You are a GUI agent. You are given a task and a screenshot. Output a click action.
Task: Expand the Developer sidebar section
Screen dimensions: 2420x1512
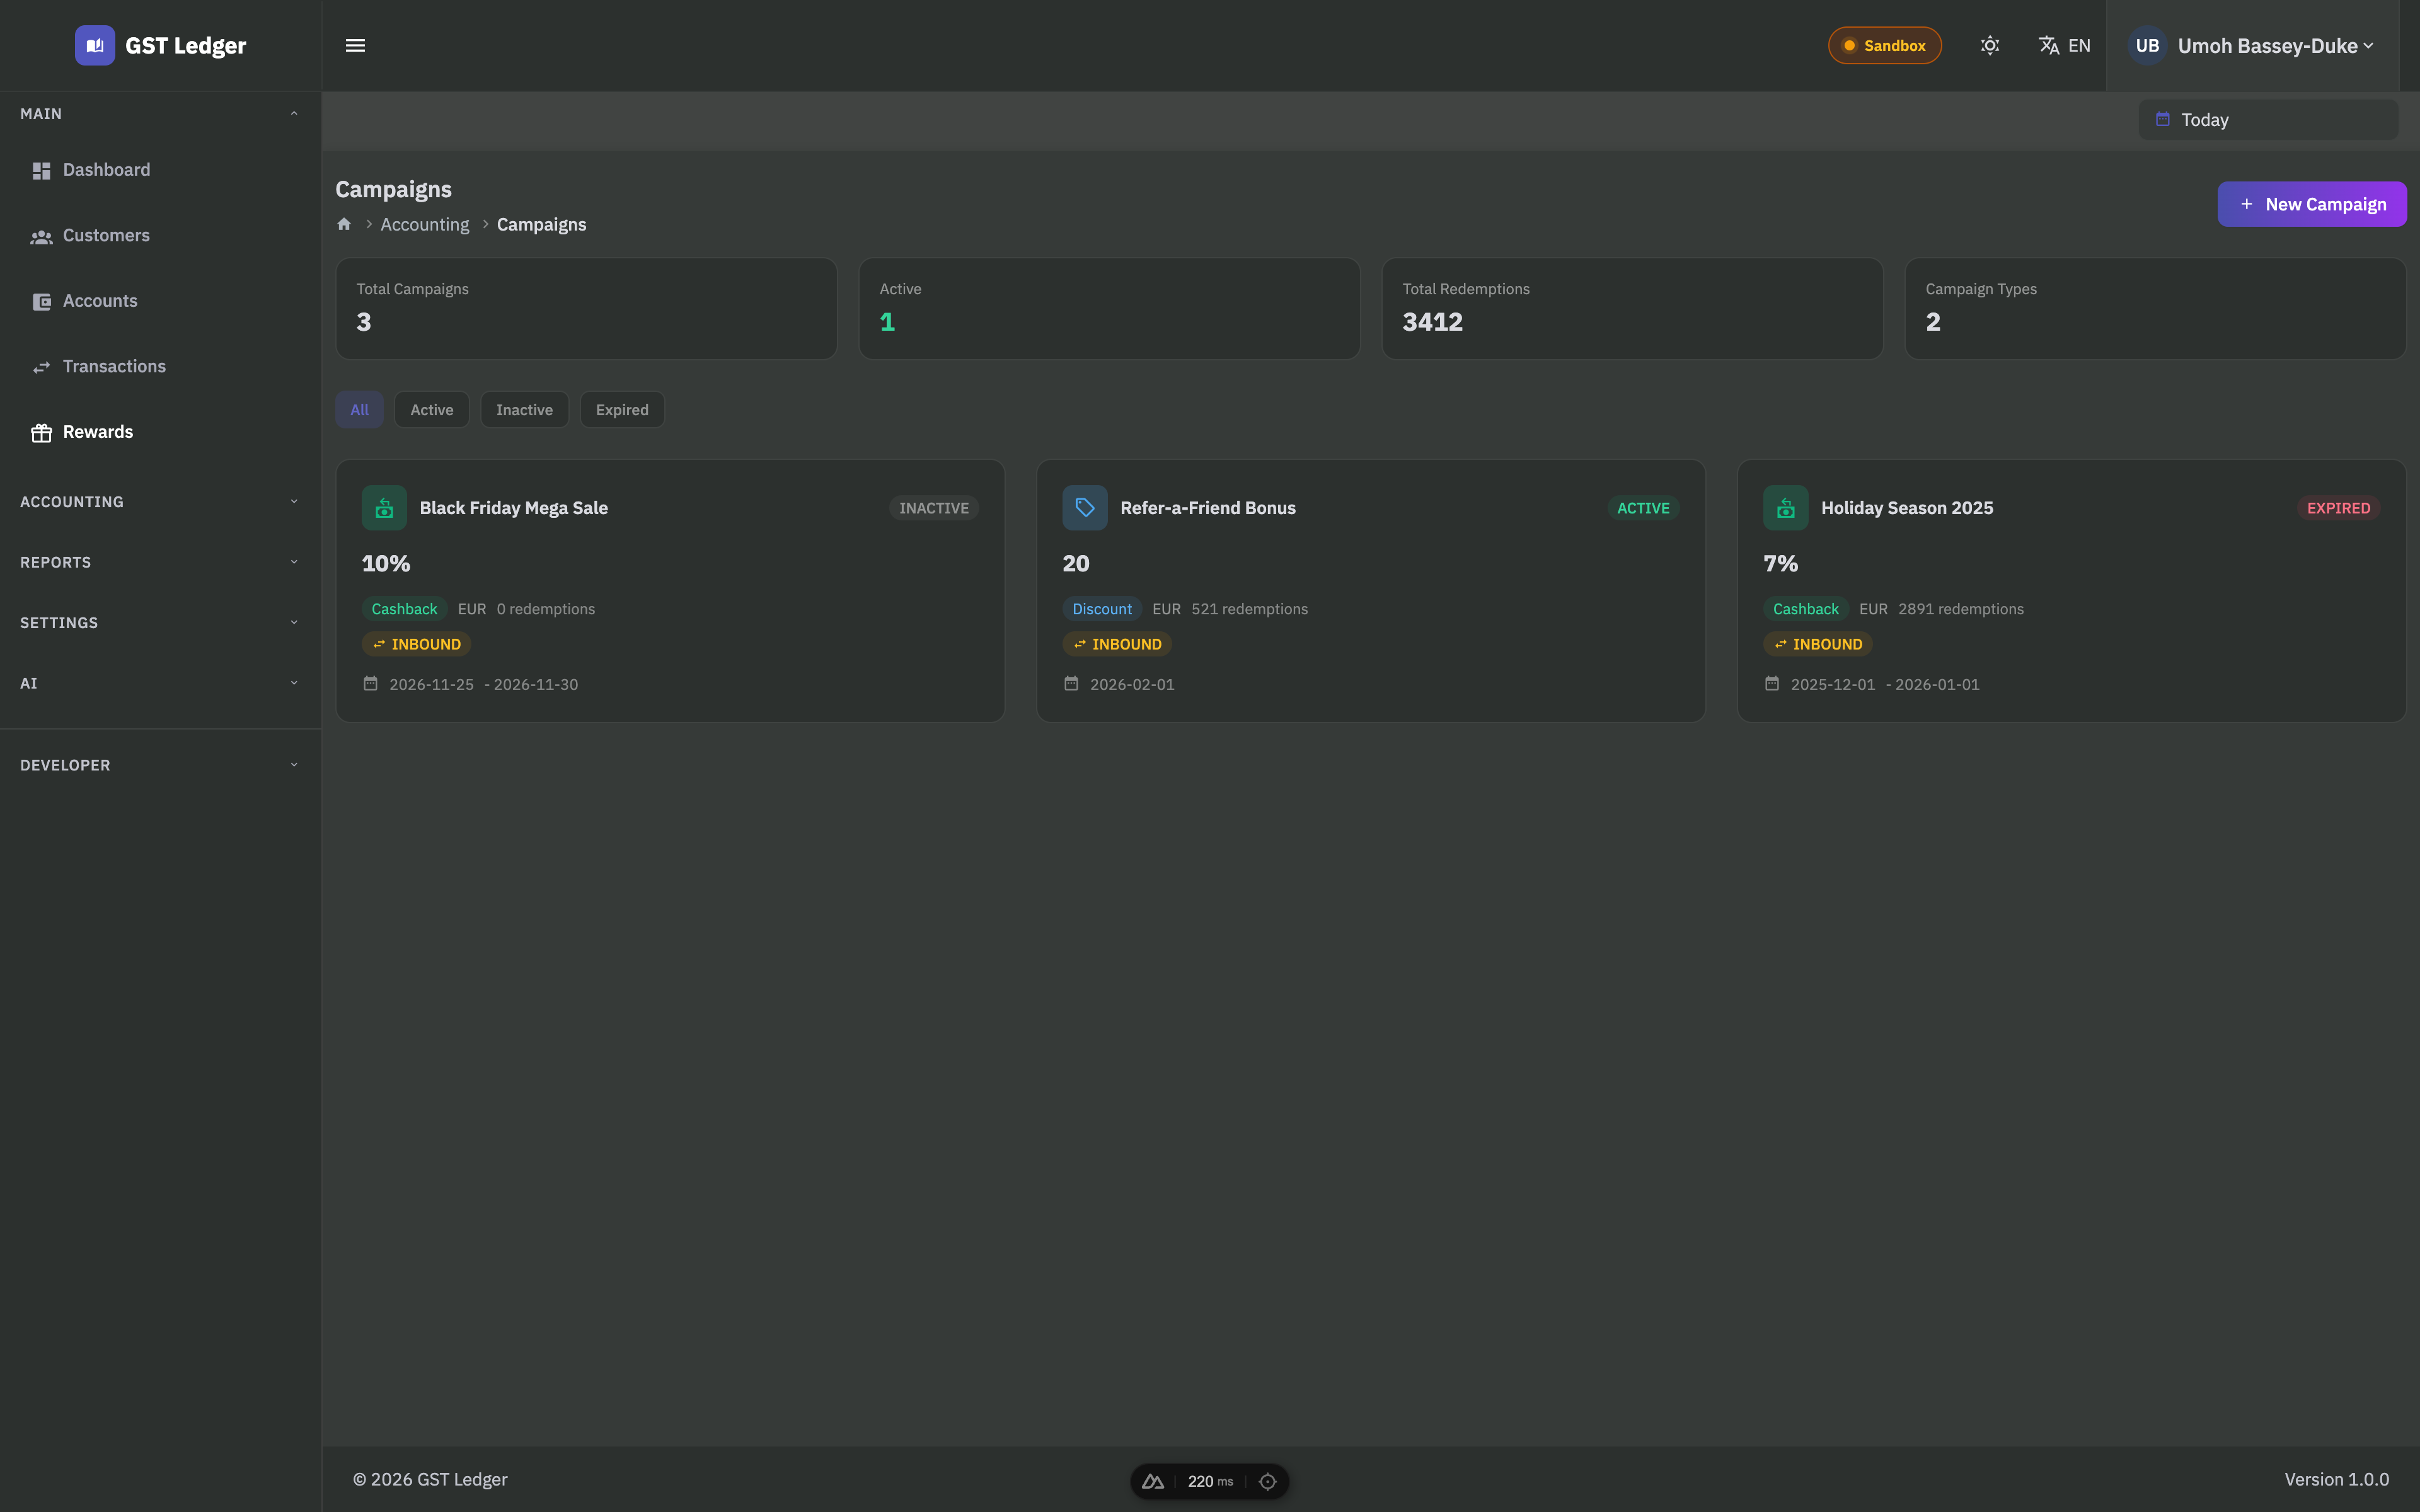[160, 765]
